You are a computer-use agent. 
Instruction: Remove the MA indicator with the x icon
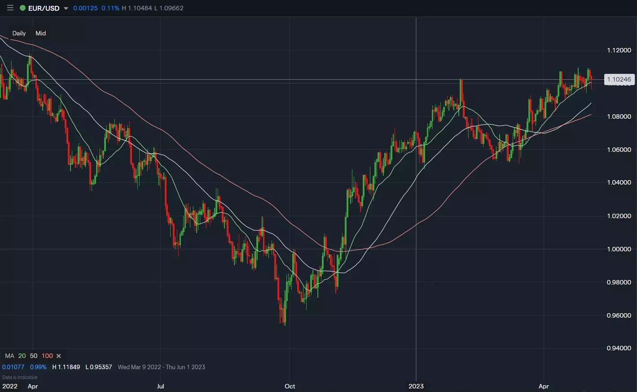[x=58, y=356]
